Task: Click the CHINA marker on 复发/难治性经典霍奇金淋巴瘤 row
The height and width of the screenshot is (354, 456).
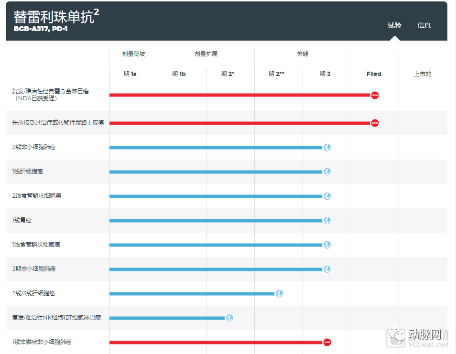Action: pos(375,95)
